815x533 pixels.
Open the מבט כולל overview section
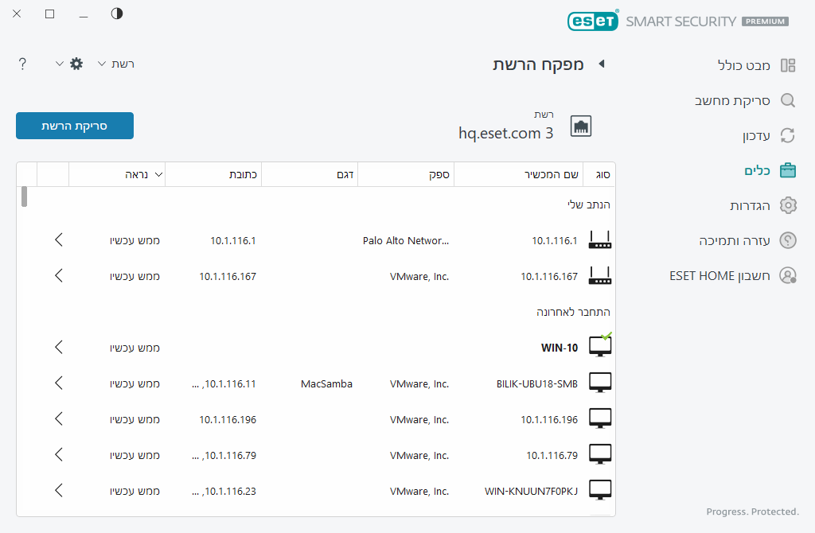coord(744,65)
